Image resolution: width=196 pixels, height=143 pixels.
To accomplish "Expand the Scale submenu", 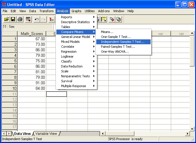I will (76, 71).
